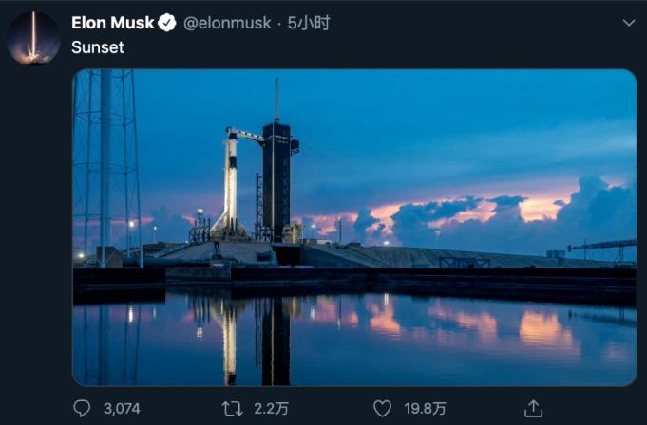Open the share upload icon
This screenshot has width=647, height=425.
point(533,409)
